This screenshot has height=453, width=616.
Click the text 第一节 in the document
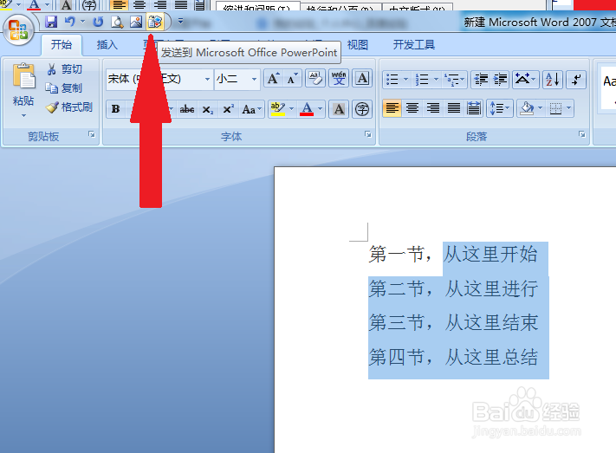click(396, 254)
